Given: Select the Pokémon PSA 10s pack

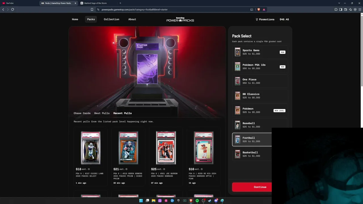Looking at the screenshot, I should tap(260, 67).
